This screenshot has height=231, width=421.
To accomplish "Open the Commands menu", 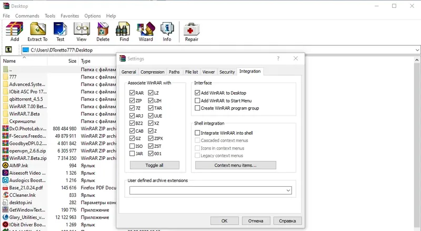I will pos(27,16).
